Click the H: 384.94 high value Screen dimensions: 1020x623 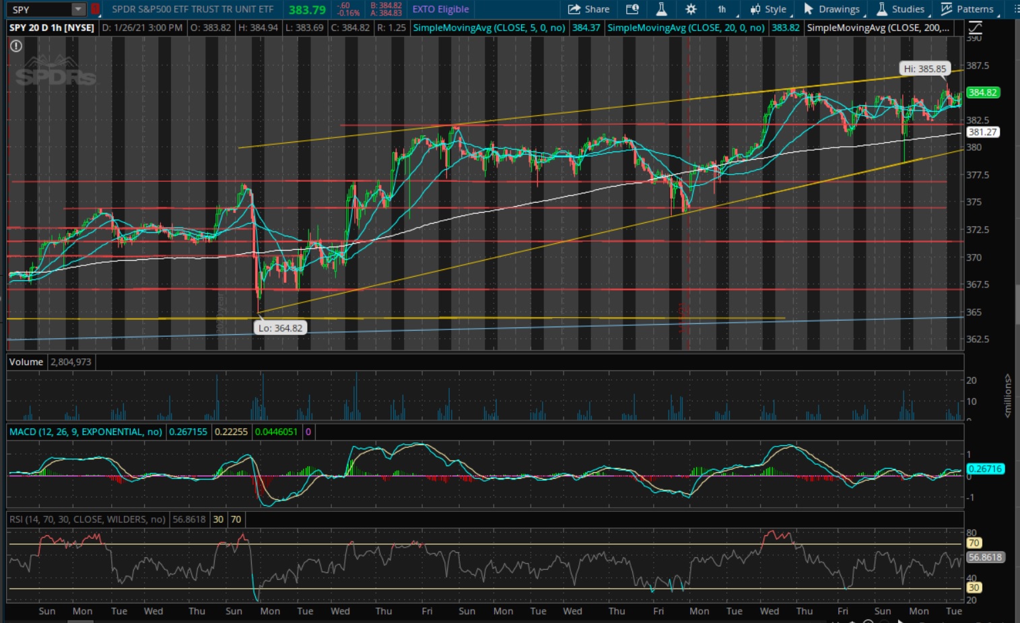(259, 28)
